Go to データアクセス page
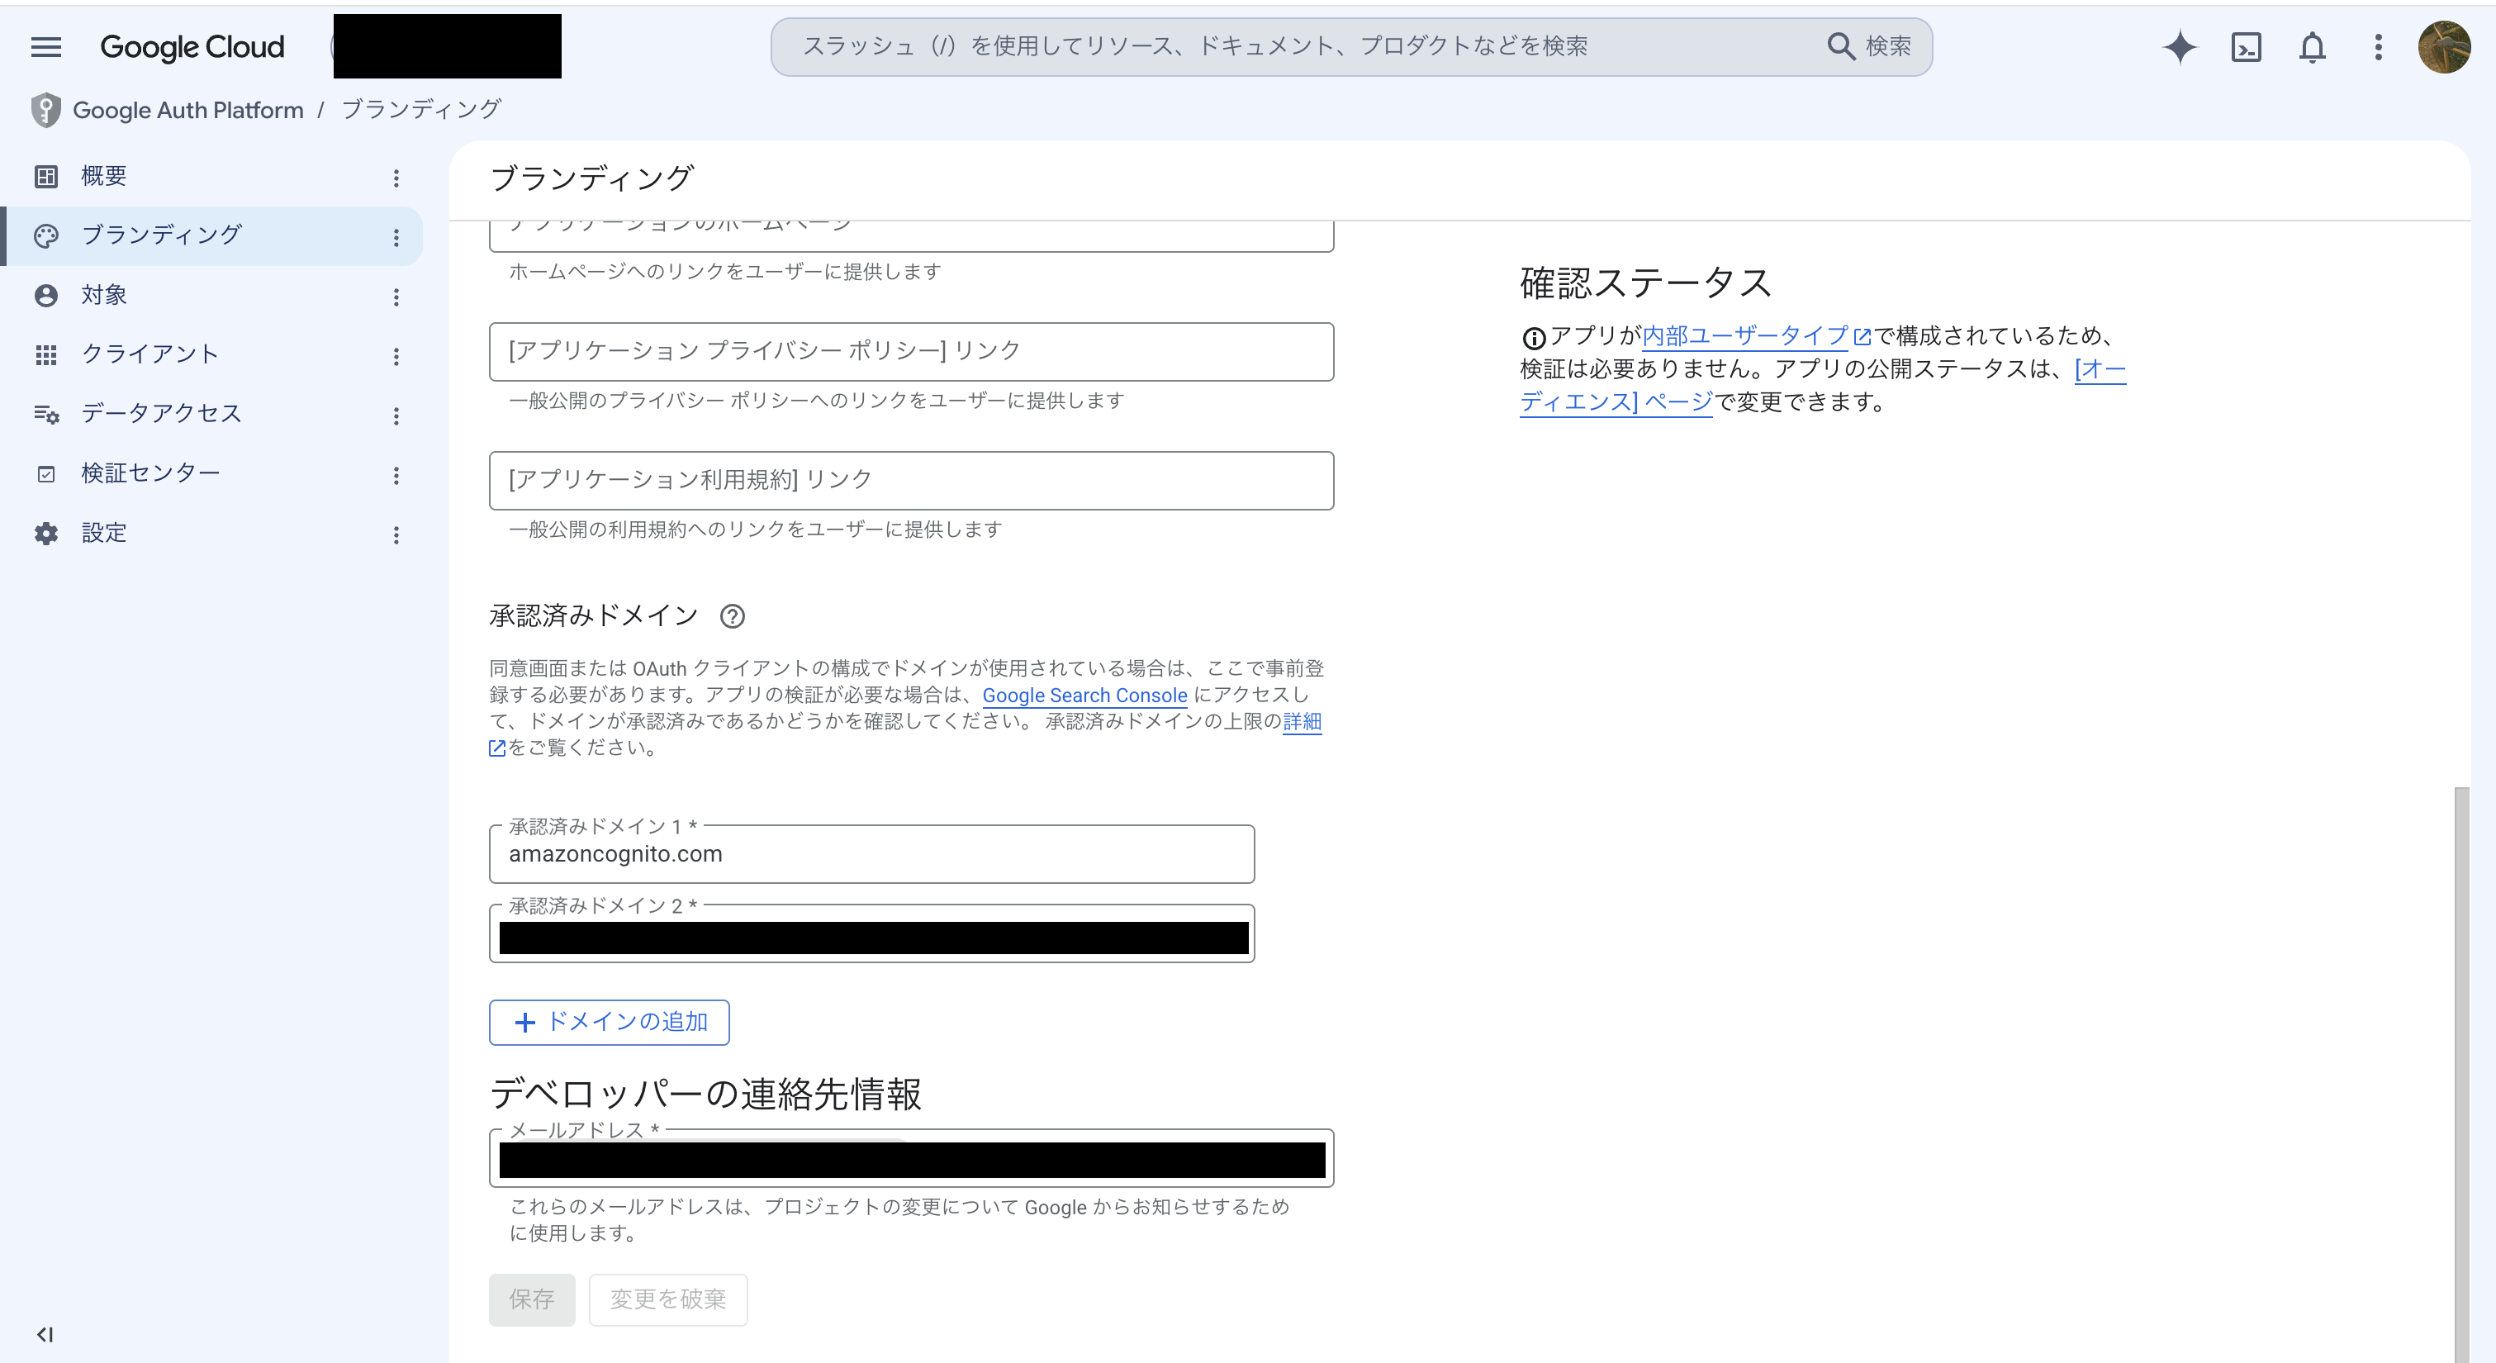2496x1363 pixels. point(211,414)
